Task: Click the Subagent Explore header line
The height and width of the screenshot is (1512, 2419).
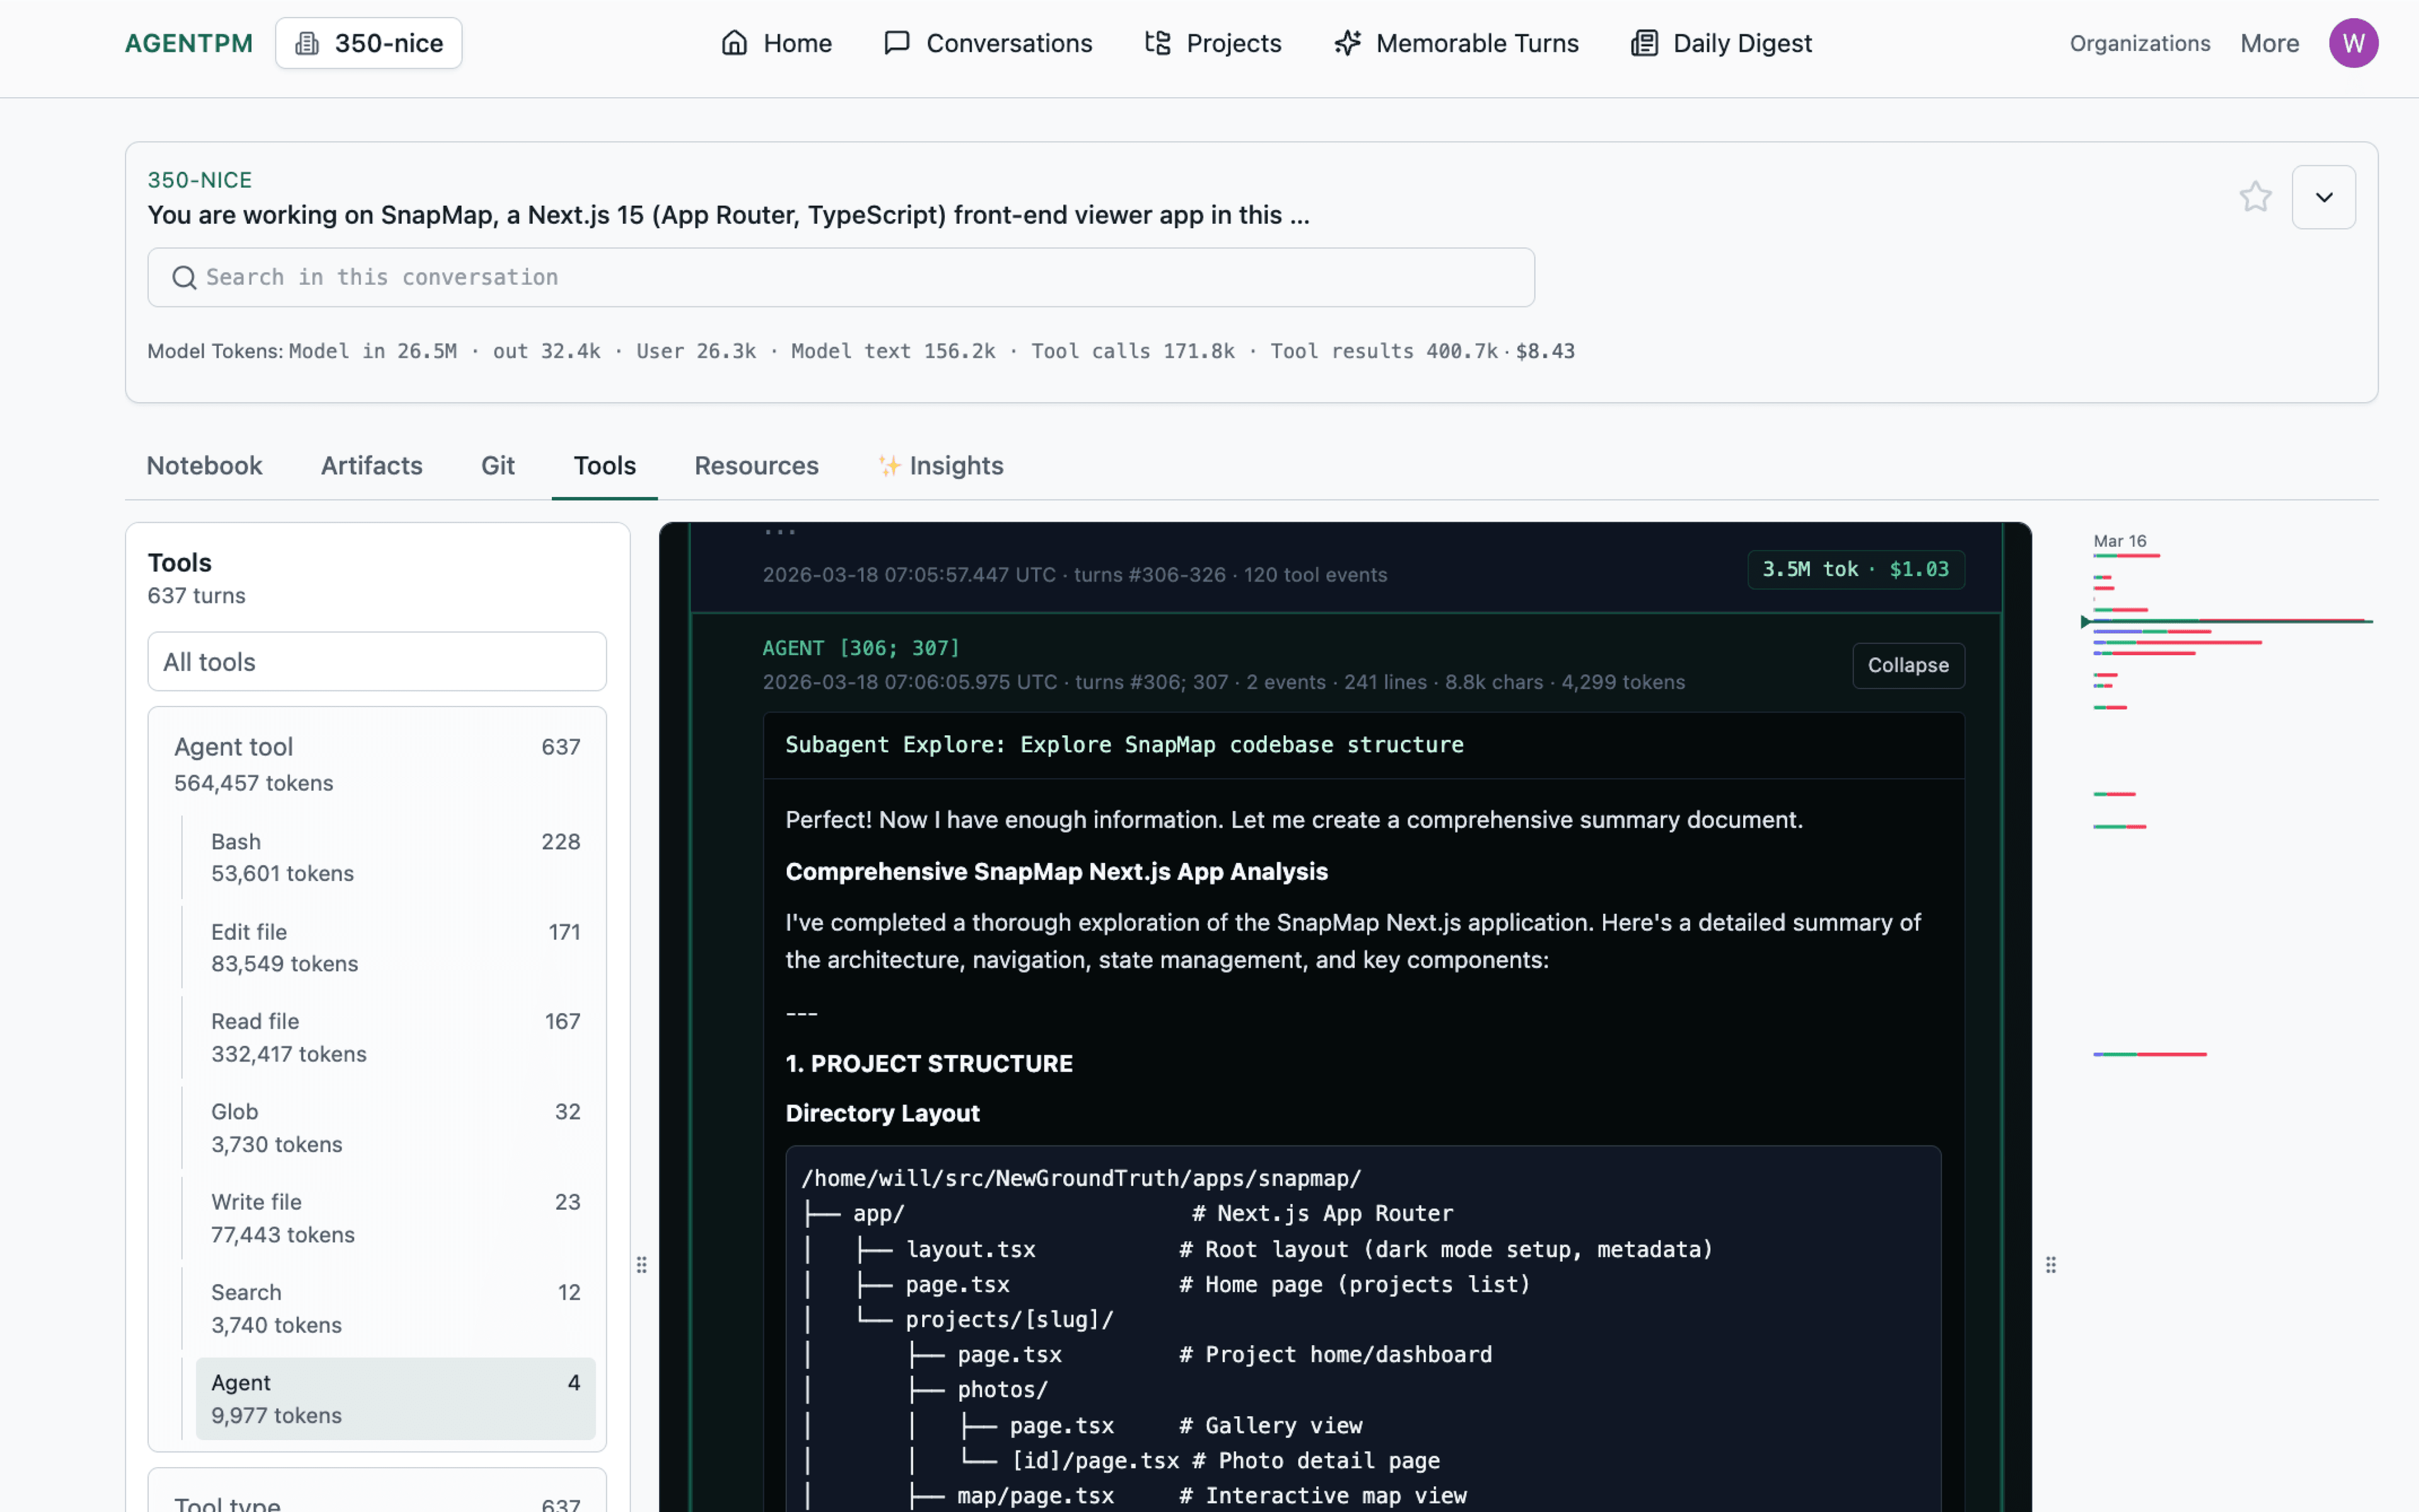Action: coord(1124,745)
